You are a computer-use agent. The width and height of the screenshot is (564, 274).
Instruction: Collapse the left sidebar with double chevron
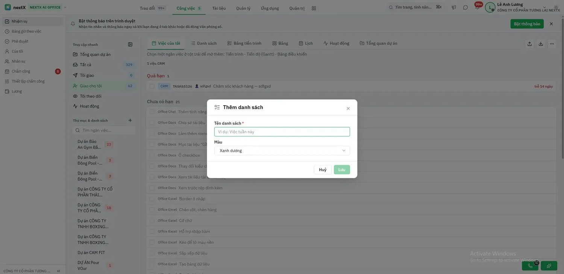[x=58, y=271]
